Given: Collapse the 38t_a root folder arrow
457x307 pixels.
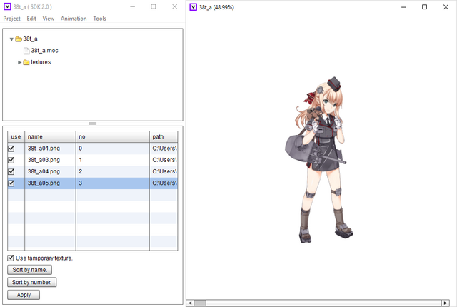Looking at the screenshot, I should (11, 39).
